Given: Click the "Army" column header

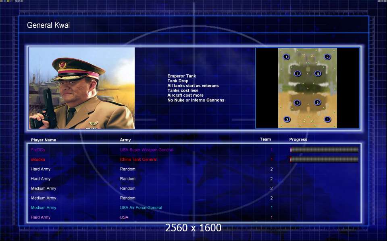Looking at the screenshot, I should point(125,140).
